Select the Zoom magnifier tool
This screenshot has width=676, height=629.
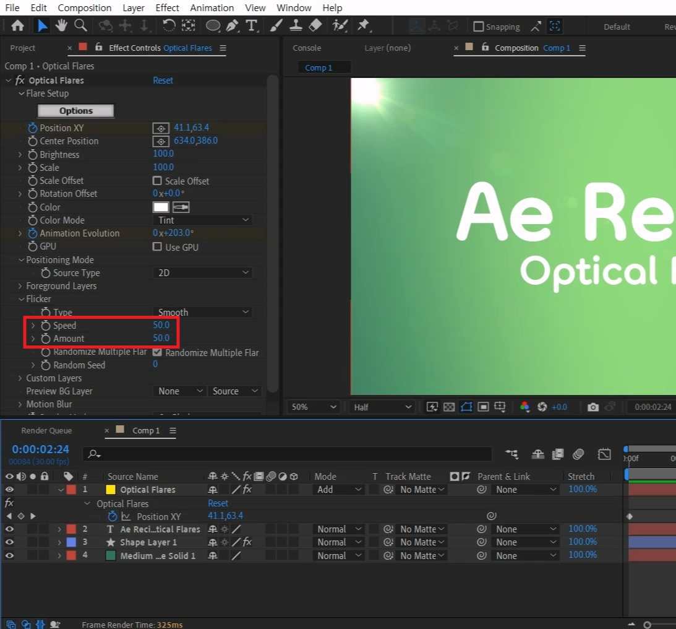coord(80,26)
